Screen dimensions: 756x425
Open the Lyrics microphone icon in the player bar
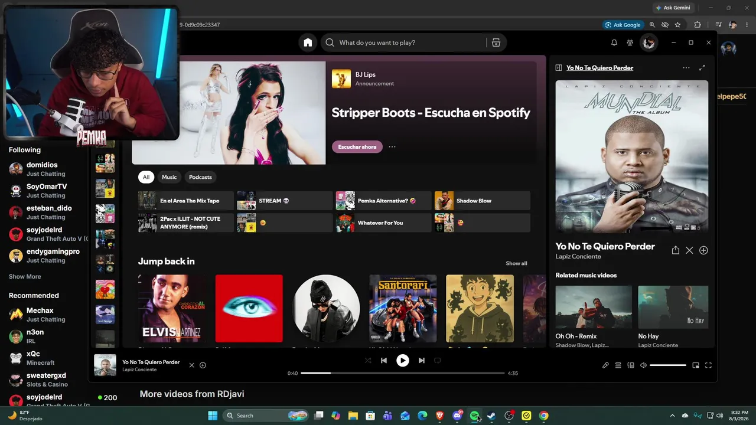click(605, 365)
